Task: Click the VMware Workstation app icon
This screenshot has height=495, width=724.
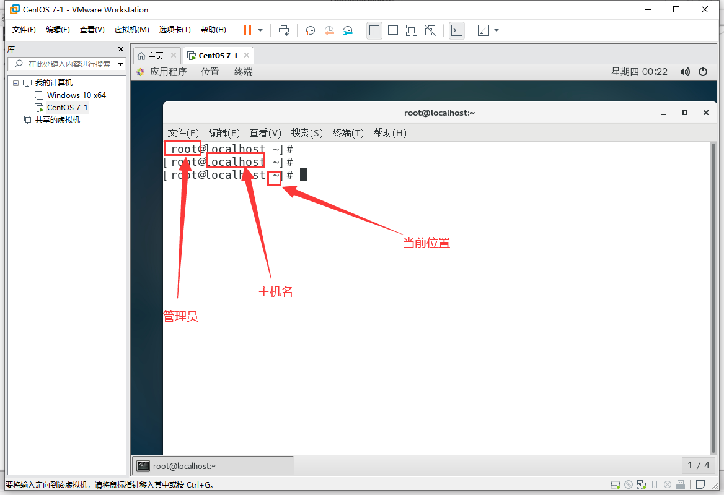Action: (15, 9)
